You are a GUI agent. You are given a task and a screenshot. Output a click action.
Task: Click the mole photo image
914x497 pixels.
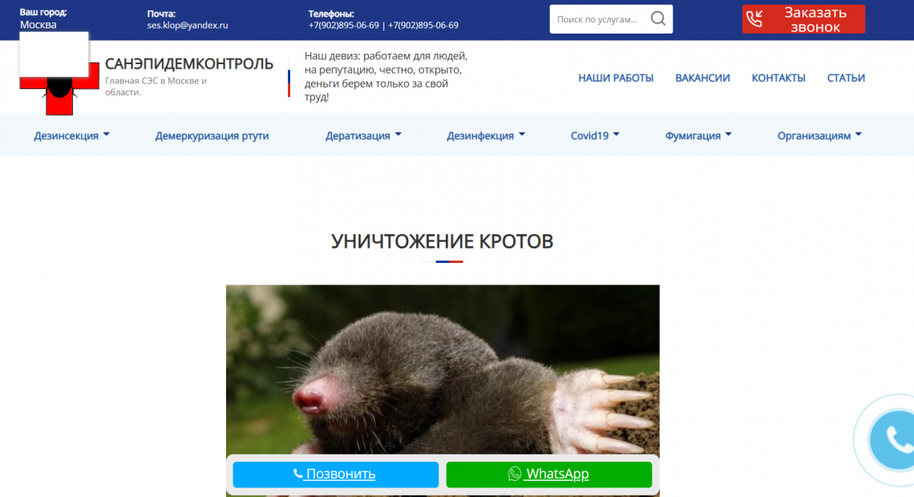coord(443,370)
